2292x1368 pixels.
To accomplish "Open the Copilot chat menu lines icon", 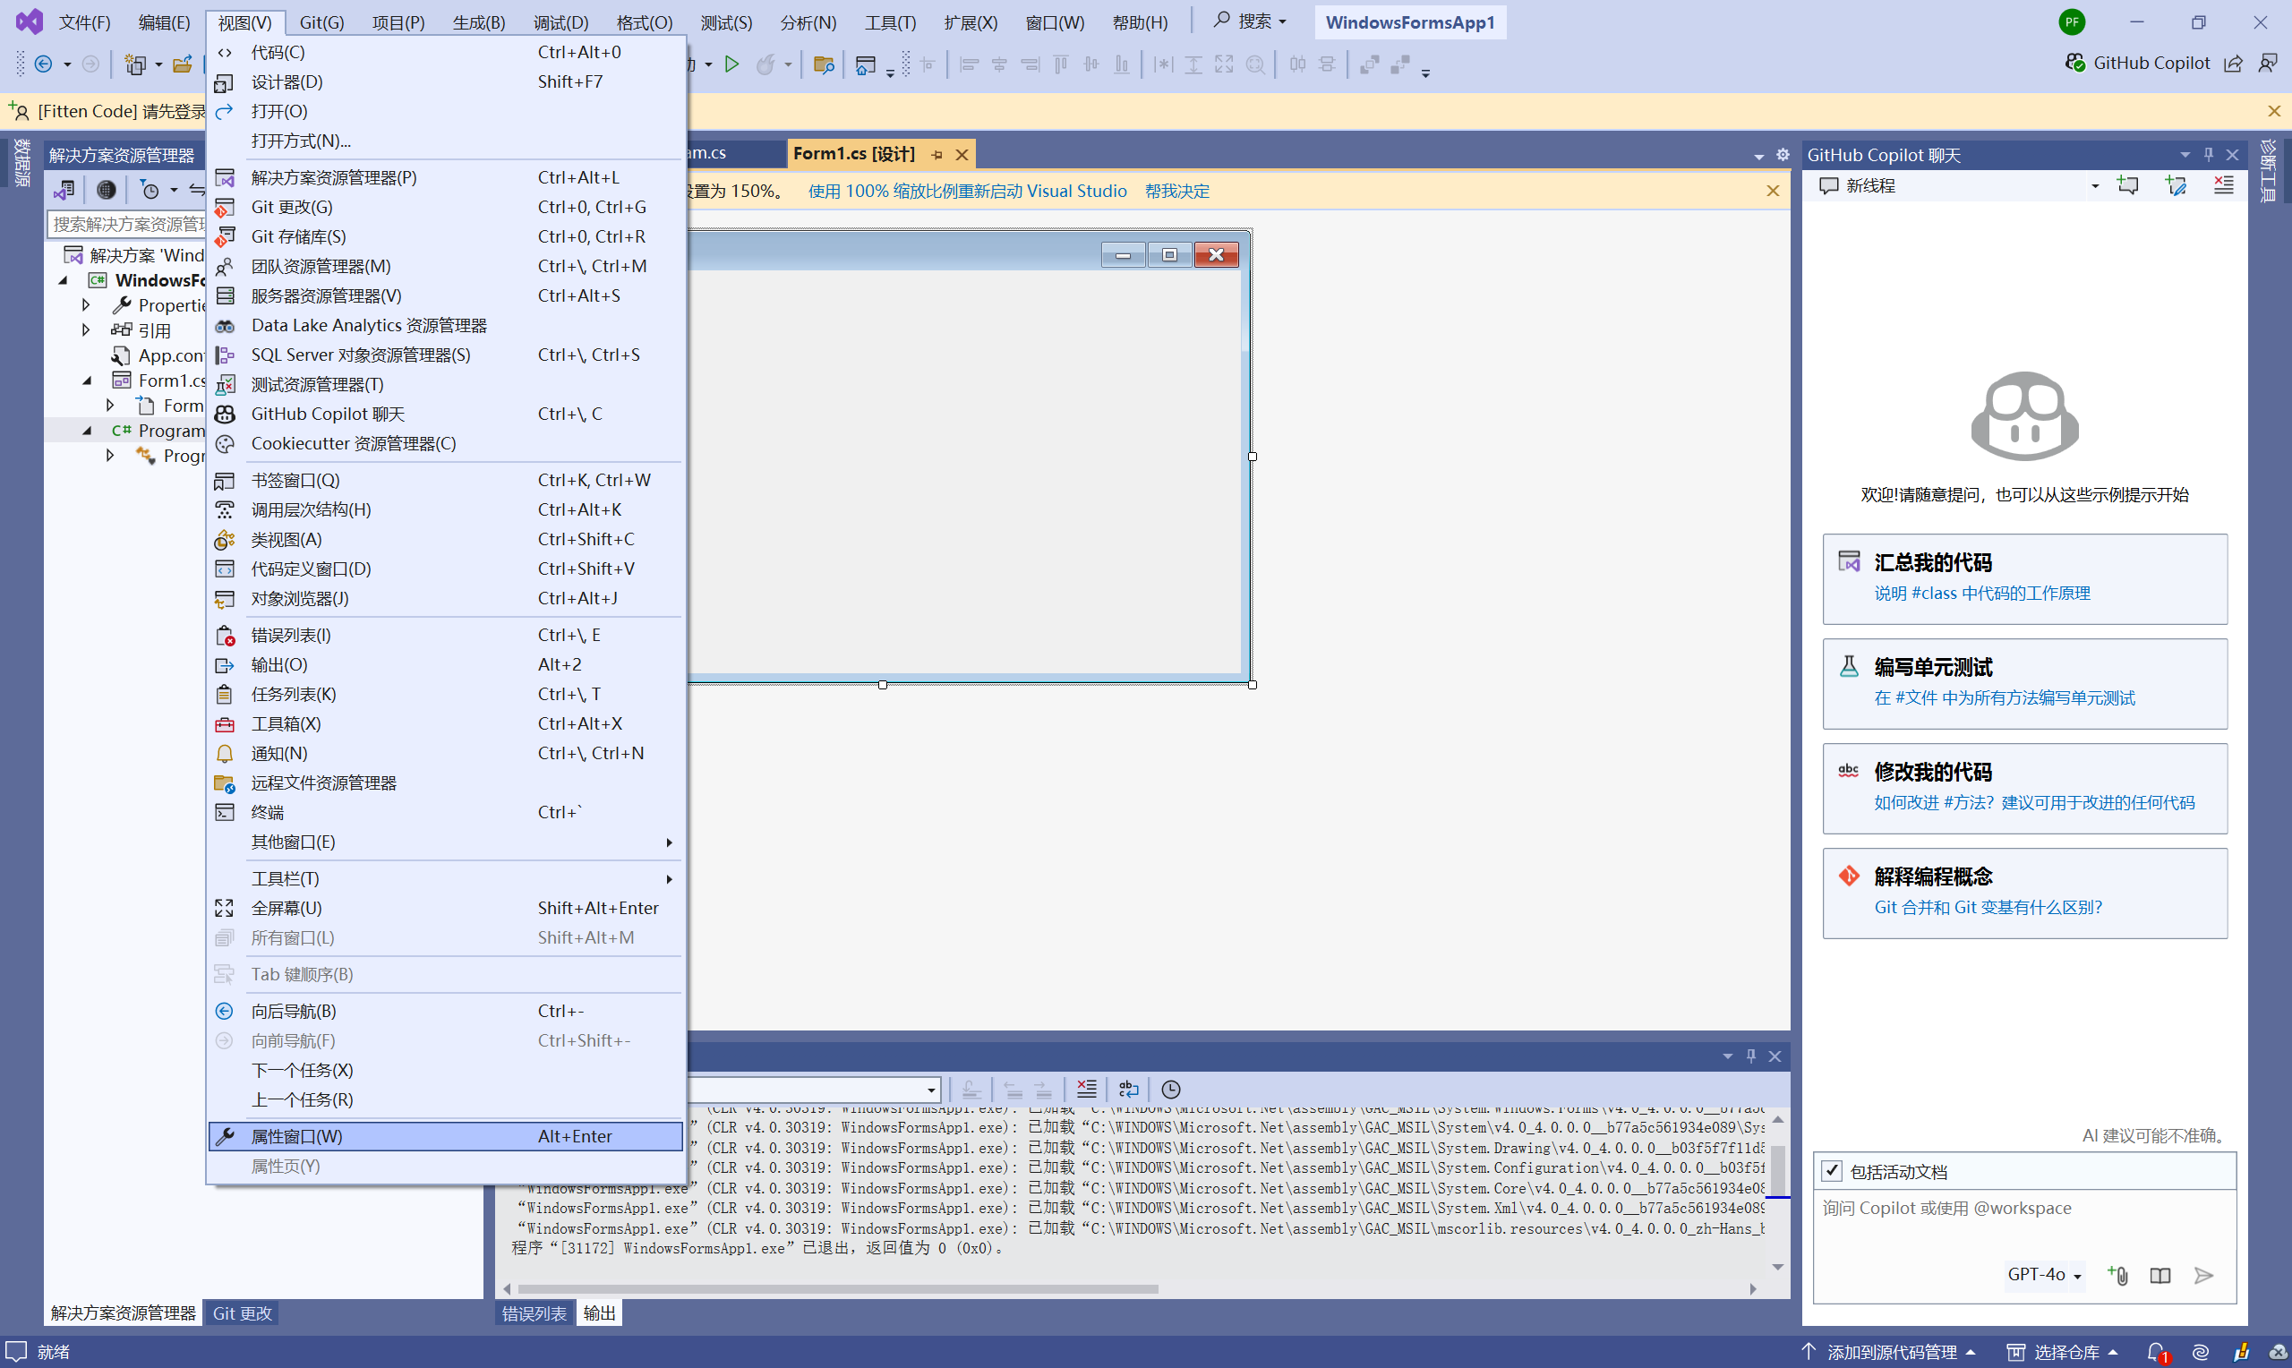I will click(x=2224, y=185).
